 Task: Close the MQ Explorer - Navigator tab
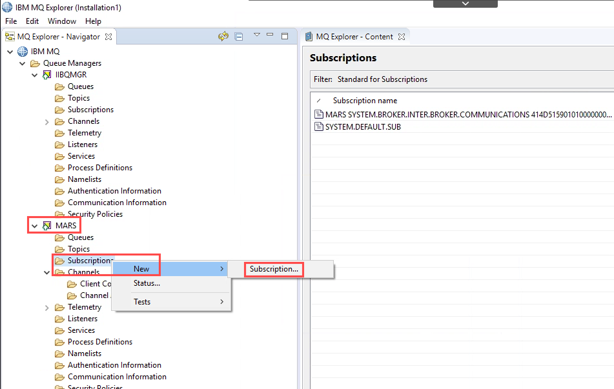(108, 36)
